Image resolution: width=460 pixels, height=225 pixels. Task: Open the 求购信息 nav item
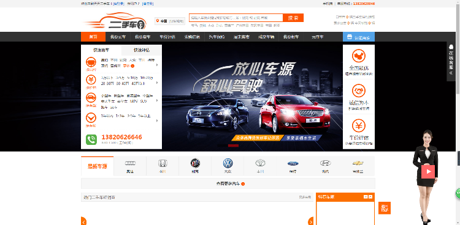[192, 37]
